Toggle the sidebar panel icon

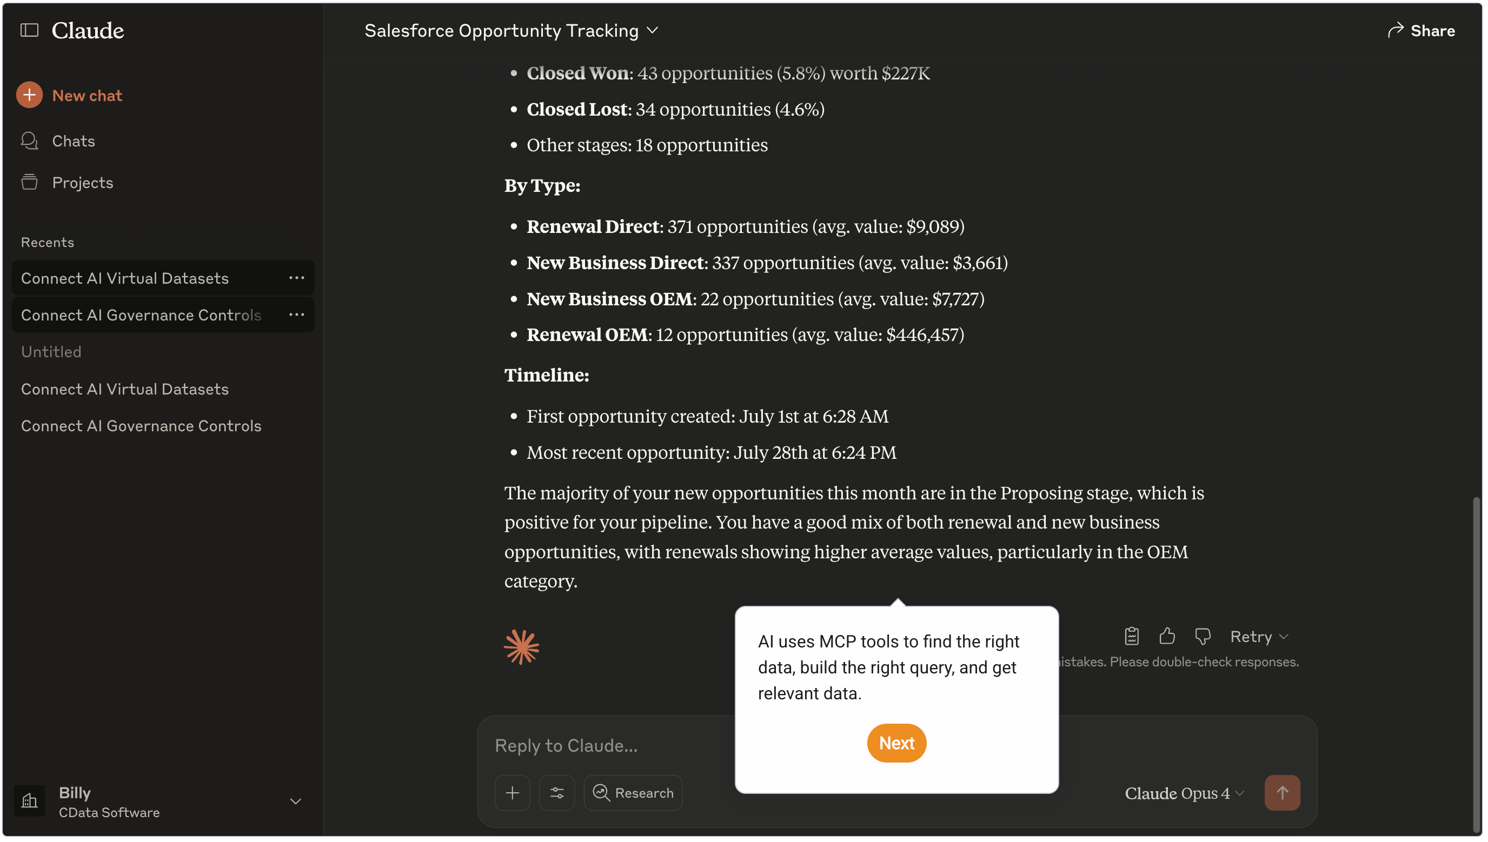coord(30,30)
